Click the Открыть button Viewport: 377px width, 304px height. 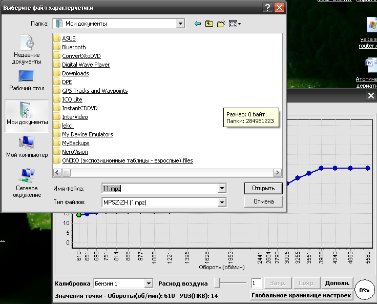[x=263, y=188]
